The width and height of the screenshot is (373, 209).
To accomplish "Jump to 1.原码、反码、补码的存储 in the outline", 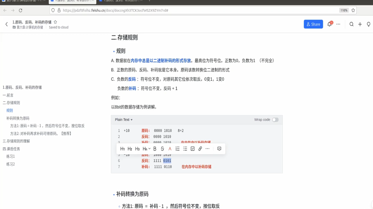I will pos(22,87).
